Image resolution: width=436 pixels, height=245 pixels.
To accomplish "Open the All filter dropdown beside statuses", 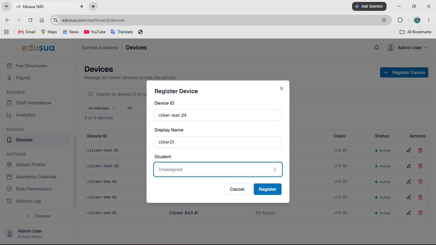I will pos(135,108).
